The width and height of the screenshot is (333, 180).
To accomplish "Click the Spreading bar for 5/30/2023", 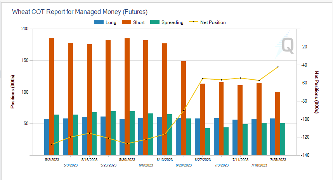I will click(x=132, y=133).
